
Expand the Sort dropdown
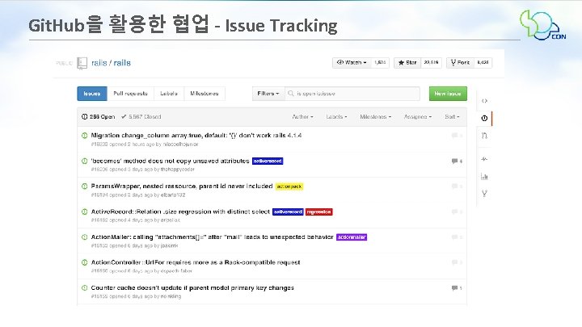click(x=452, y=117)
